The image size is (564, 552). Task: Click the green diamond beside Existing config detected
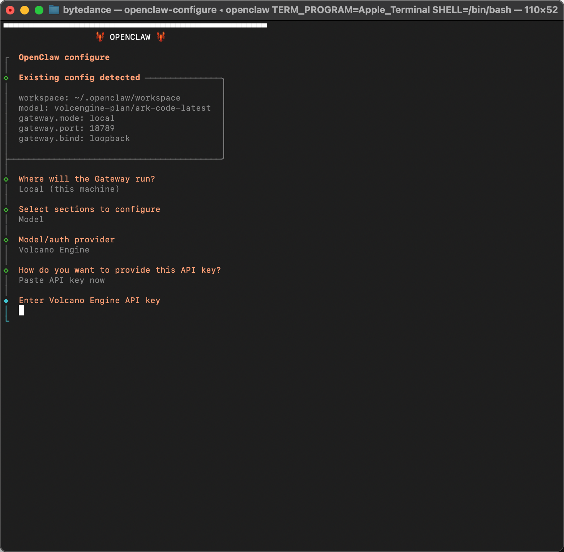tap(6, 78)
